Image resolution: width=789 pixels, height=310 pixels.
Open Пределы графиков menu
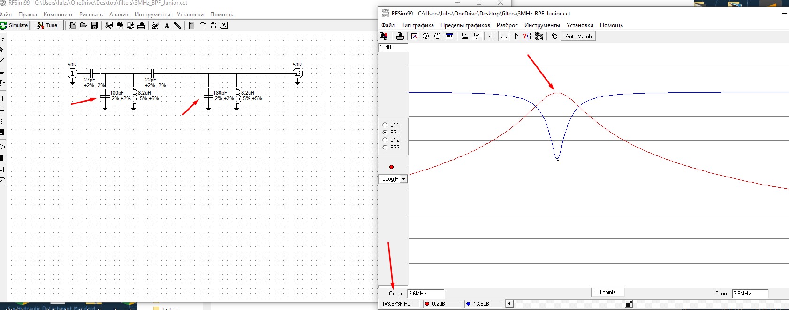pyautogui.click(x=465, y=25)
